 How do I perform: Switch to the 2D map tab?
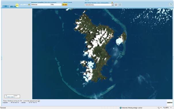(5, 6)
